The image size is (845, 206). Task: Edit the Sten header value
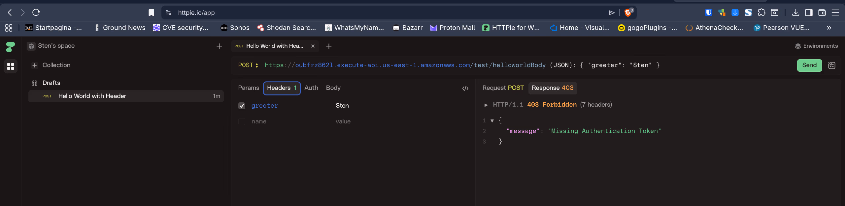tap(342, 106)
